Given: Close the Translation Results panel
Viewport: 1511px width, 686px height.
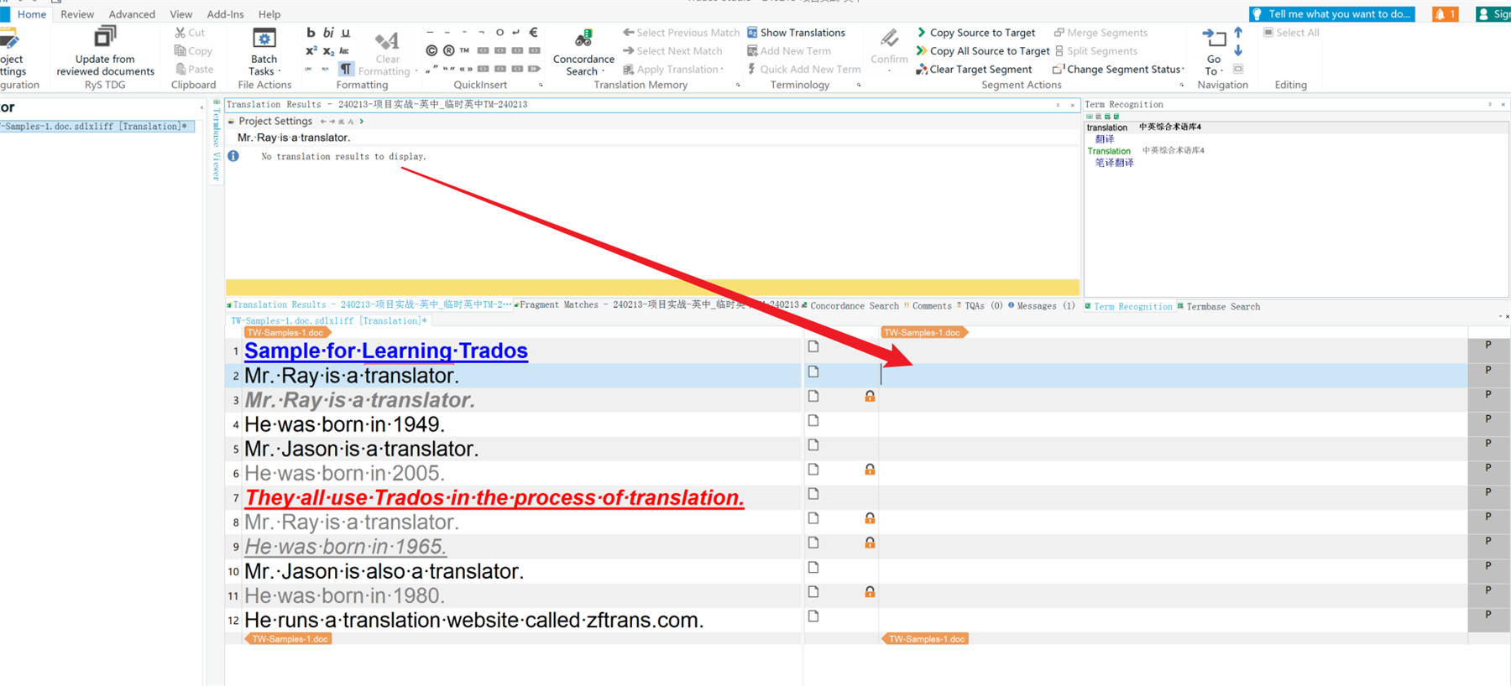Looking at the screenshot, I should tap(1072, 105).
